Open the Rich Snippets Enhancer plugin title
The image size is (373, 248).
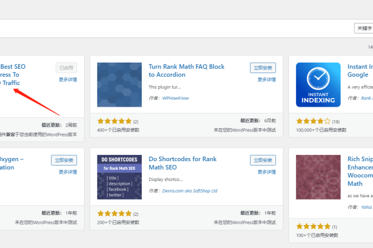360,171
